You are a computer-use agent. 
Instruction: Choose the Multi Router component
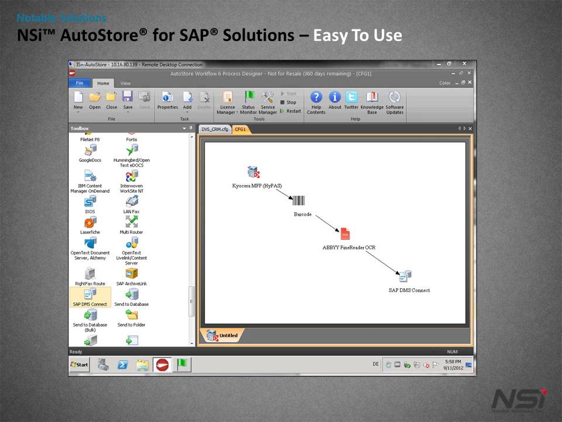click(x=132, y=225)
